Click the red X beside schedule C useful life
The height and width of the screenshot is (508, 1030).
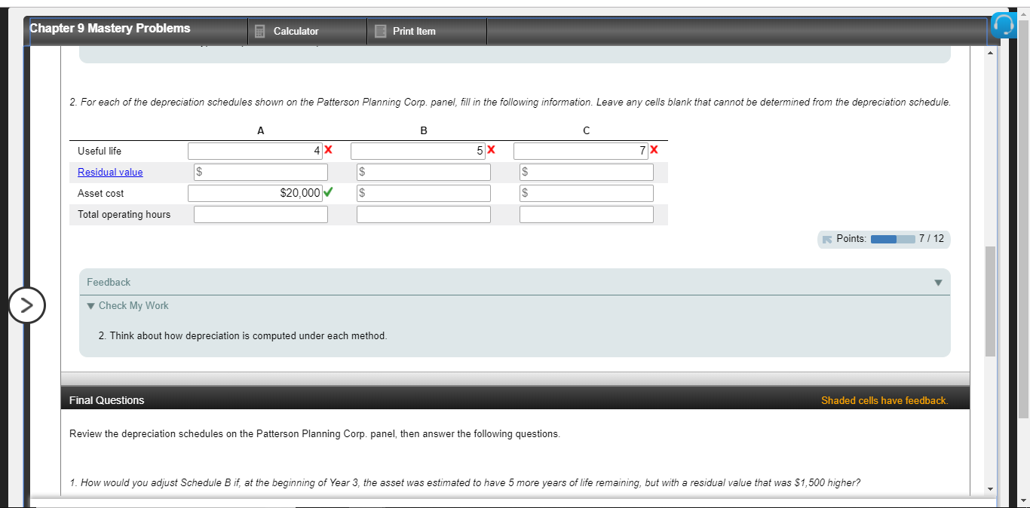(x=654, y=150)
